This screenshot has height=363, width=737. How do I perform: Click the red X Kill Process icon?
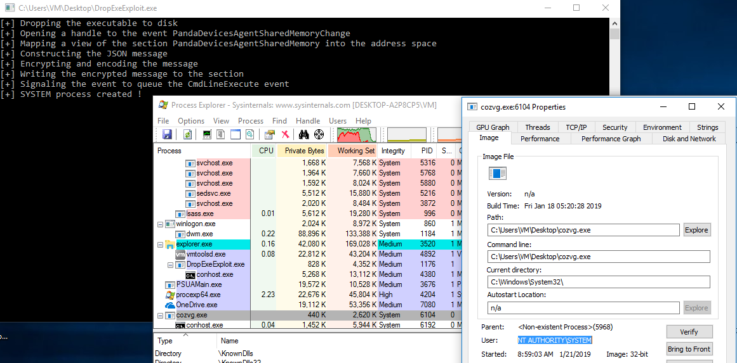click(x=285, y=134)
